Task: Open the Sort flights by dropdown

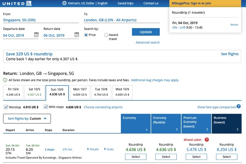Action: click(x=27, y=118)
